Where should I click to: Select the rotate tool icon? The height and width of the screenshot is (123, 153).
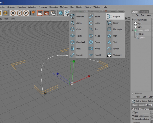pyautogui.click(x=5, y=13)
